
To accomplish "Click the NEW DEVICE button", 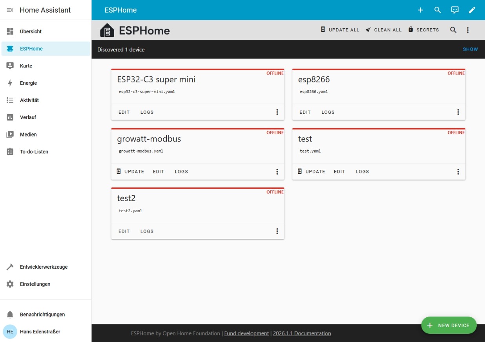I will click(x=449, y=326).
